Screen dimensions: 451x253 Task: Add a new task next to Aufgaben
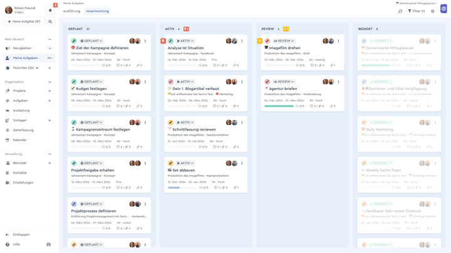click(x=49, y=101)
